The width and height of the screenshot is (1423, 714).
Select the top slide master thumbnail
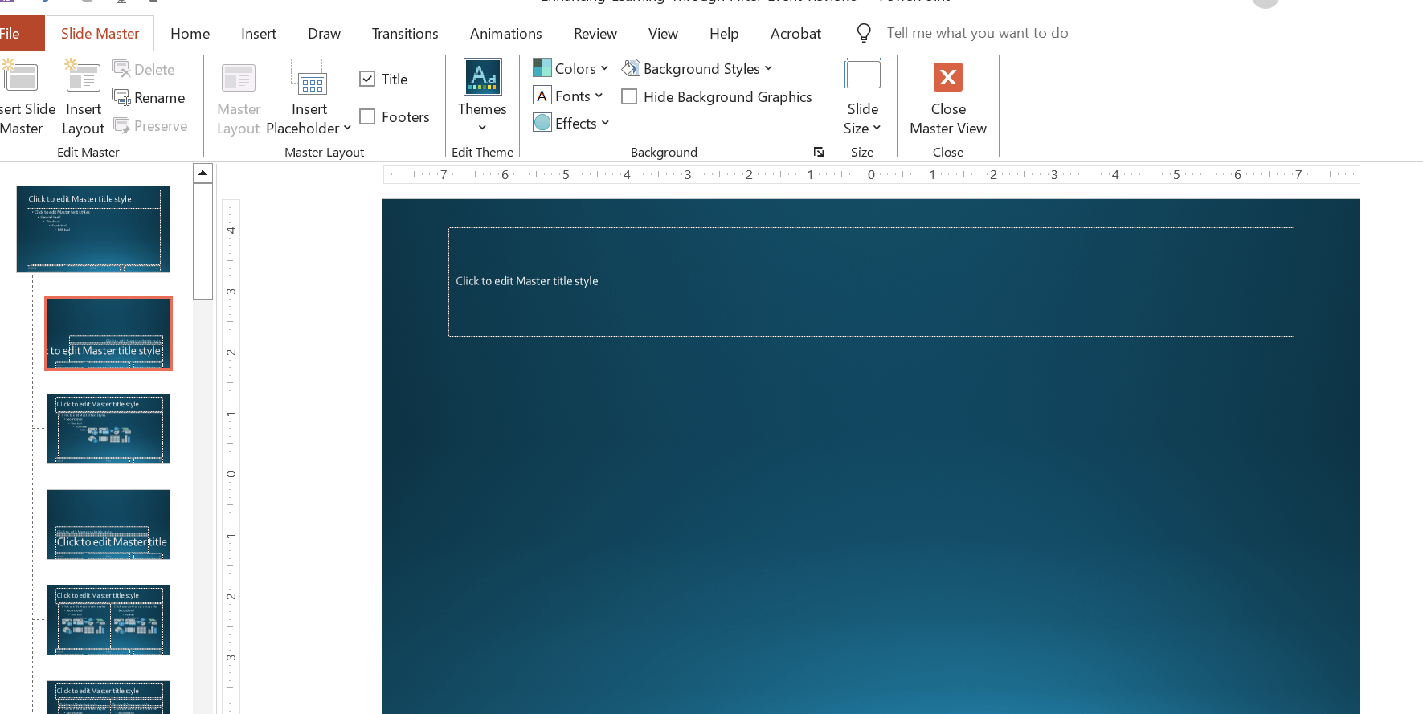93,229
